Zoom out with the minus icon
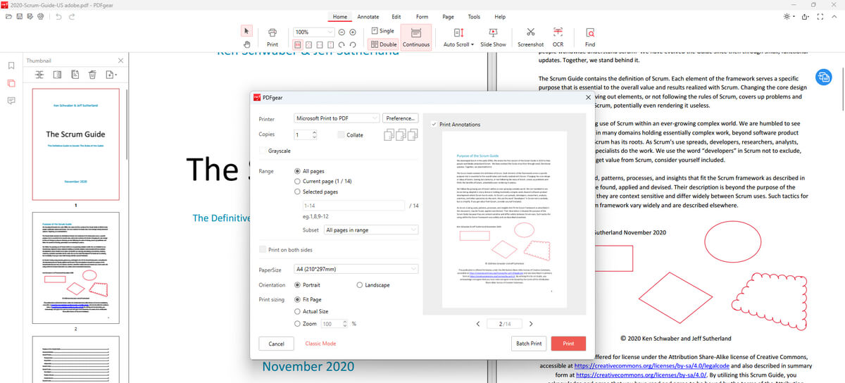The width and height of the screenshot is (845, 383). (x=342, y=32)
